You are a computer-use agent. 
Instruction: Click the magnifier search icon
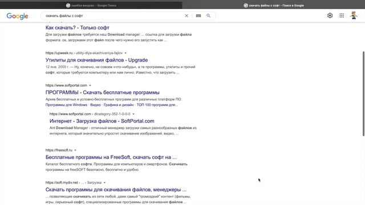pos(208,15)
